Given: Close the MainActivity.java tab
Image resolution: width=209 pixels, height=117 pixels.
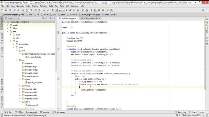Looking at the screenshot, I should (77, 18).
